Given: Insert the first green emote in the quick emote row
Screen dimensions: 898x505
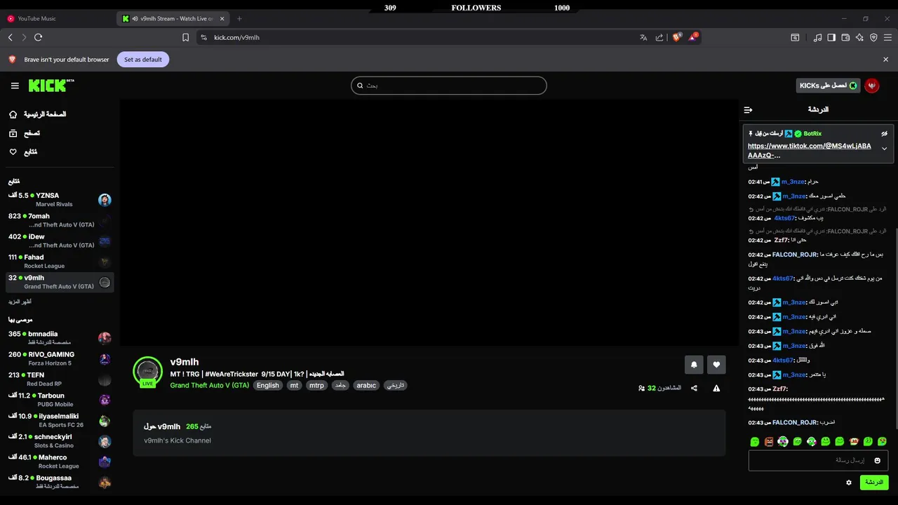Looking at the screenshot, I should [755, 442].
